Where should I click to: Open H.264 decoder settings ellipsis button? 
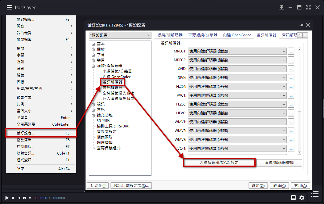(x=291, y=87)
